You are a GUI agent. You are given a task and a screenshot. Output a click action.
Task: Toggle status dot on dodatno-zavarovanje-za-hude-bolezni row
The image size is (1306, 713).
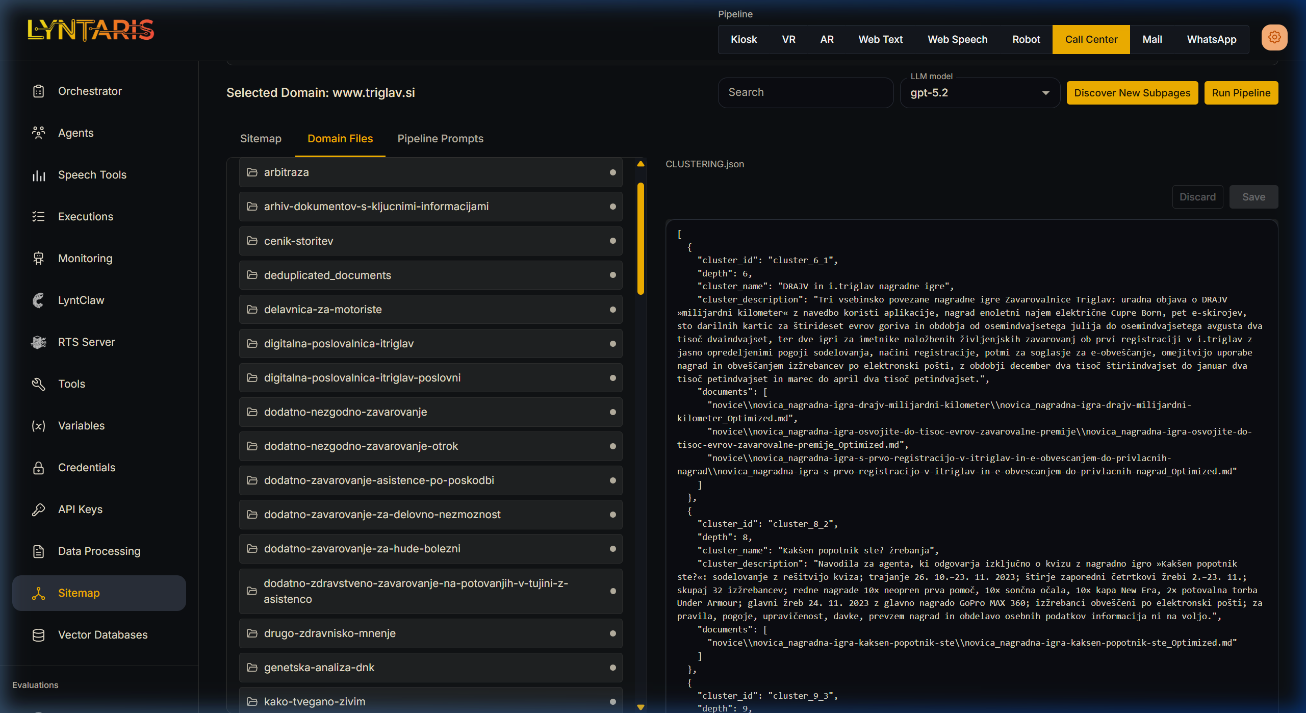click(612, 549)
